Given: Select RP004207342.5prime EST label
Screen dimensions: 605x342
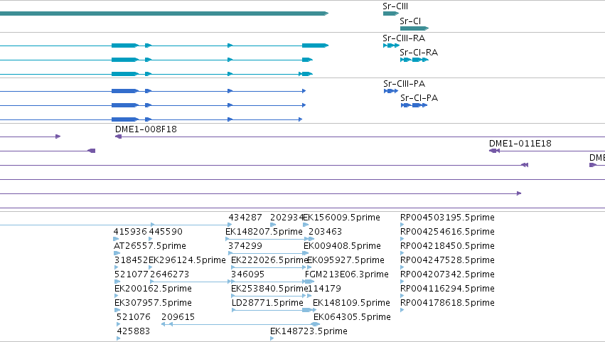Looking at the screenshot, I should click(x=447, y=275).
